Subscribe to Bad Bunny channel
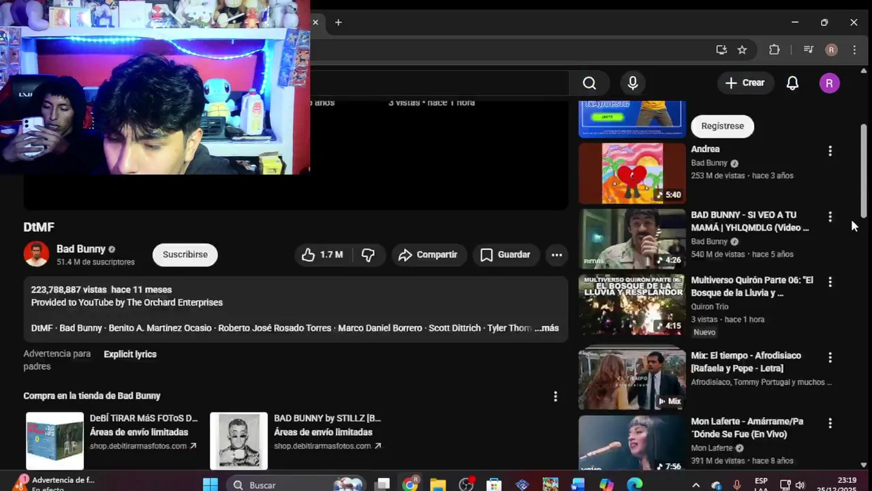Image resolution: width=872 pixels, height=491 pixels. tap(185, 255)
